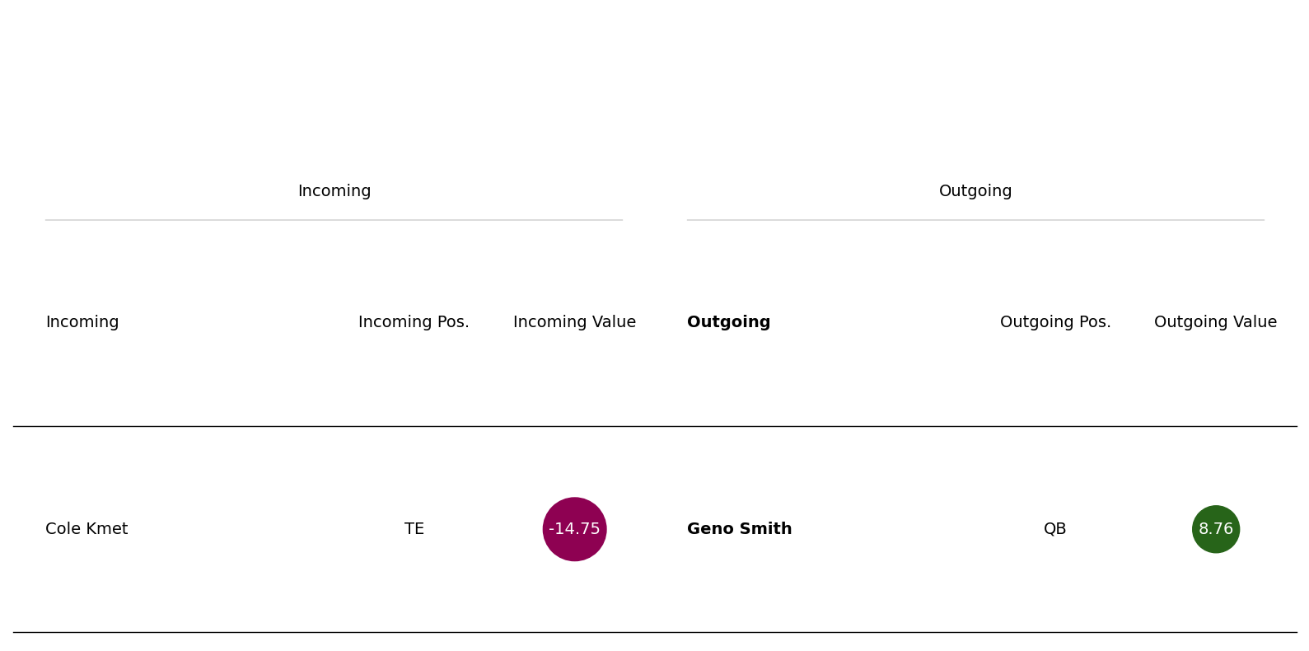Click the QB position cell
1309x651 pixels.
coord(1055,529)
